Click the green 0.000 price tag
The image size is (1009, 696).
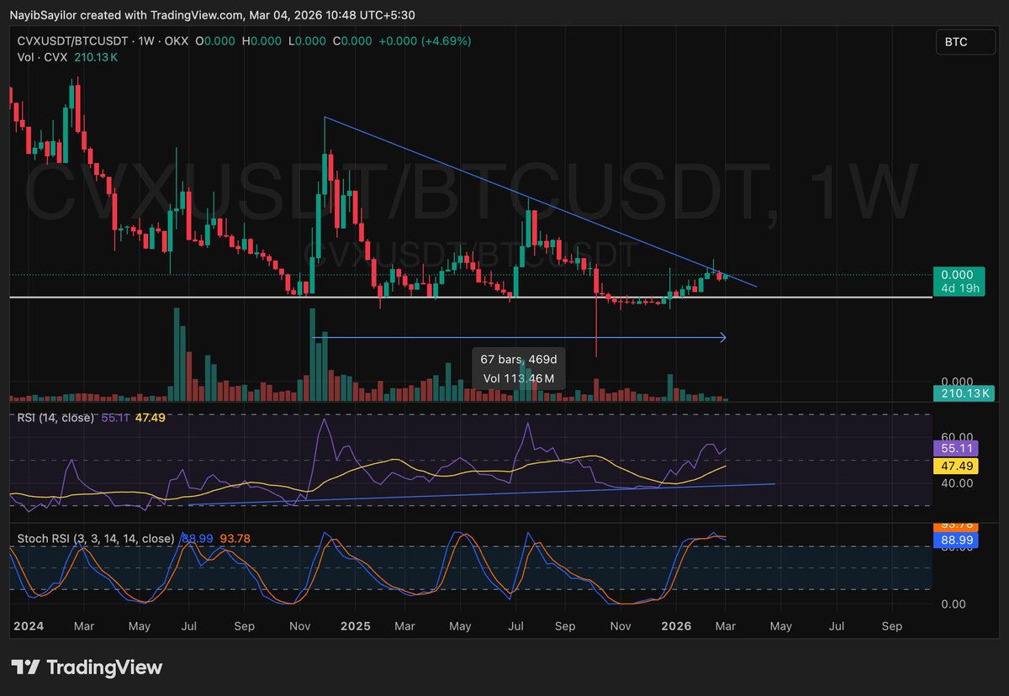[958, 274]
